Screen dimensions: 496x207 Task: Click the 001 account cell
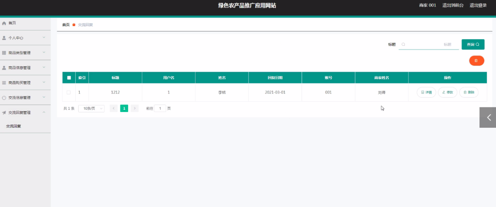pos(328,92)
